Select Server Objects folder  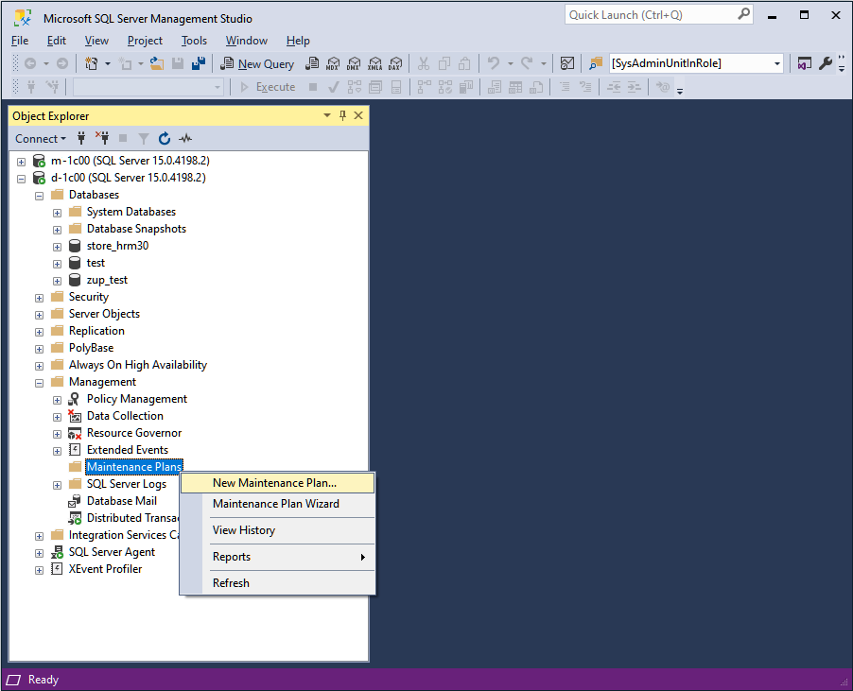[x=104, y=314]
